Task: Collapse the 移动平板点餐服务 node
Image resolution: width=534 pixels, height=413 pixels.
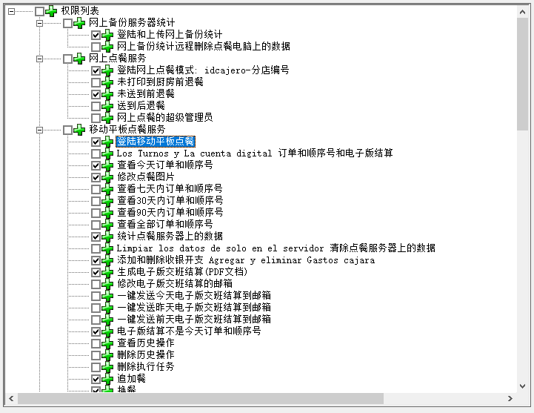Action: point(39,130)
